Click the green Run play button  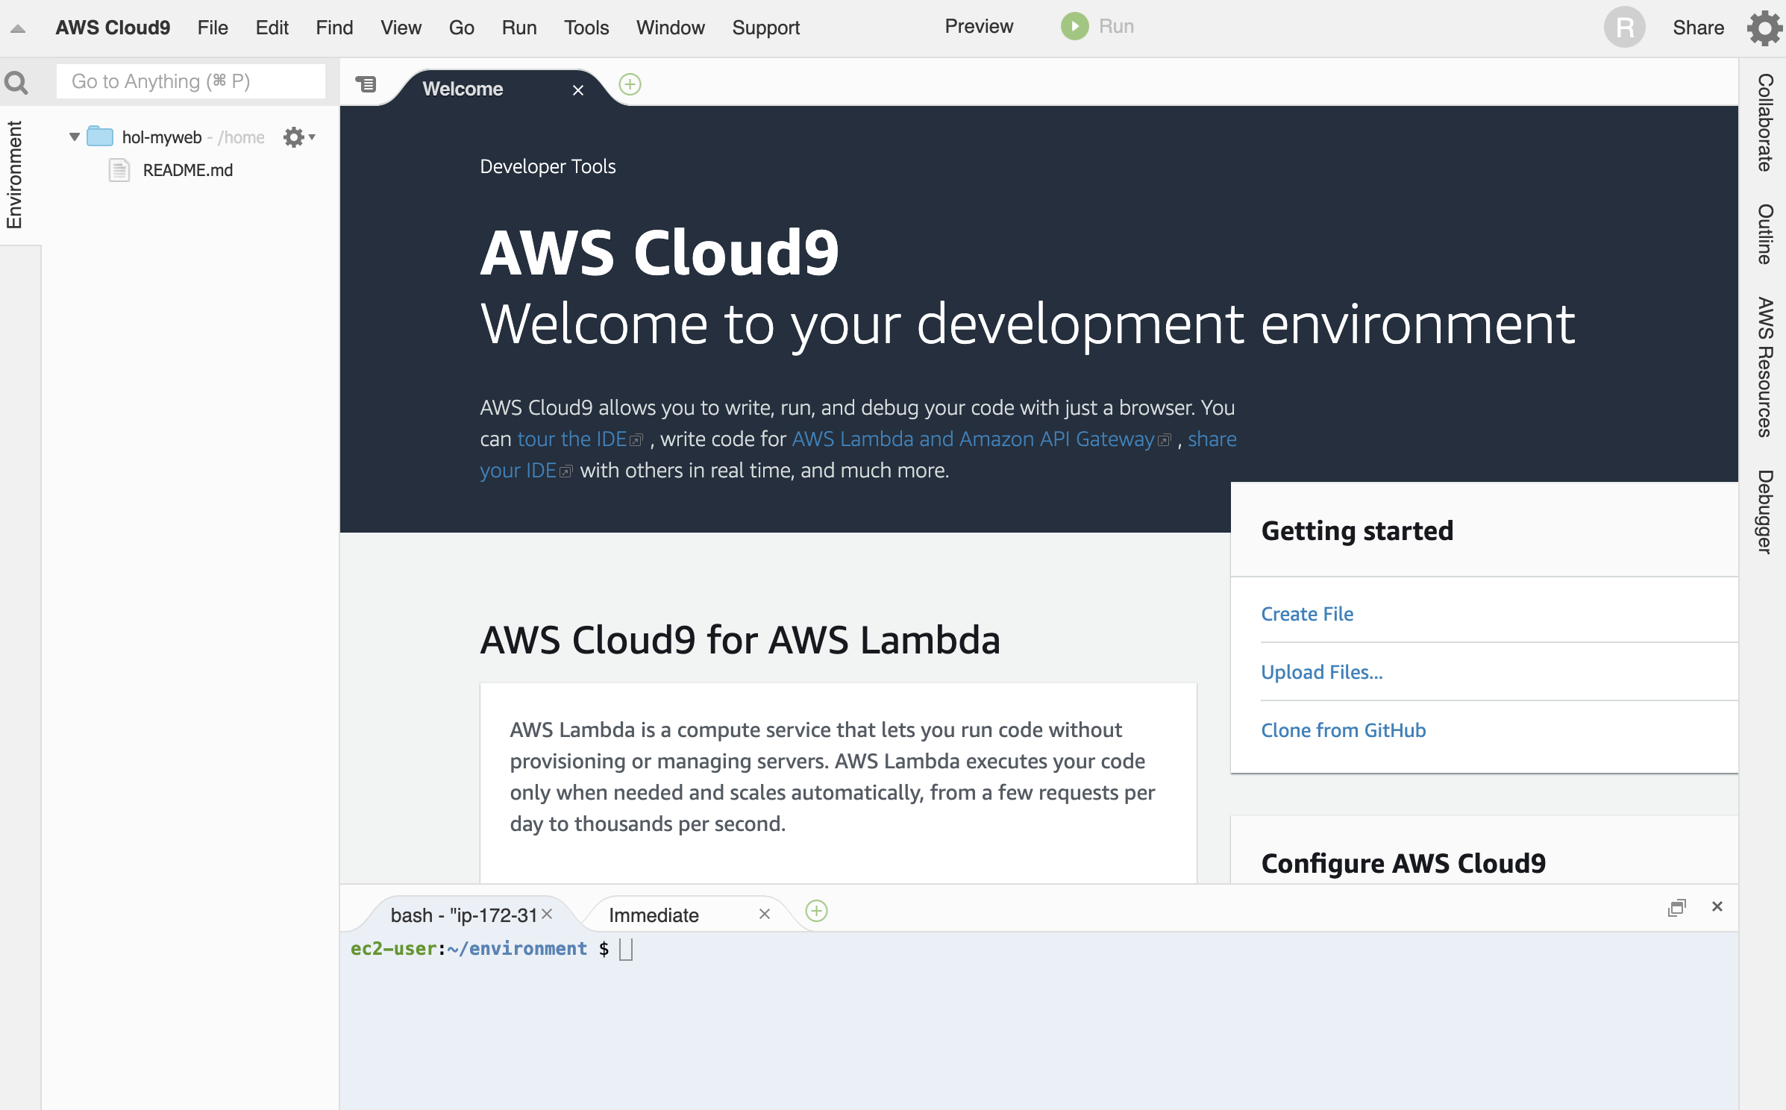tap(1075, 27)
